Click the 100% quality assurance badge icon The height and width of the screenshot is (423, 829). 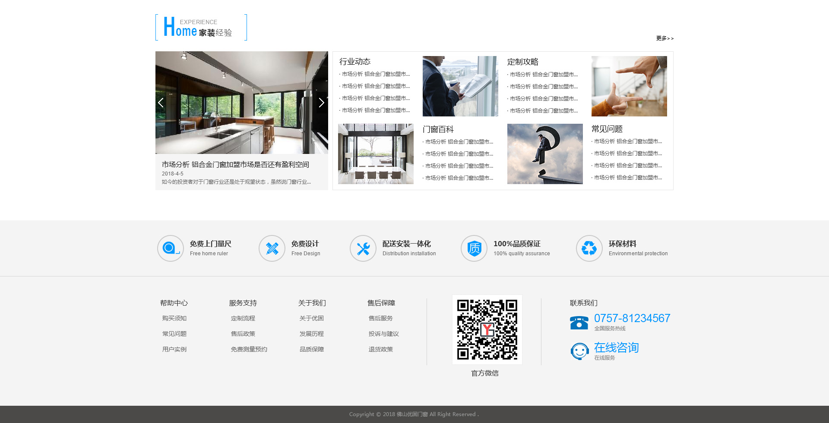pos(474,248)
